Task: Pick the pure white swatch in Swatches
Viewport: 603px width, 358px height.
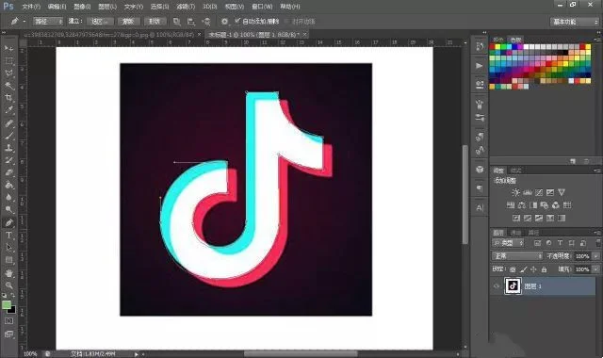Action: (x=526, y=47)
